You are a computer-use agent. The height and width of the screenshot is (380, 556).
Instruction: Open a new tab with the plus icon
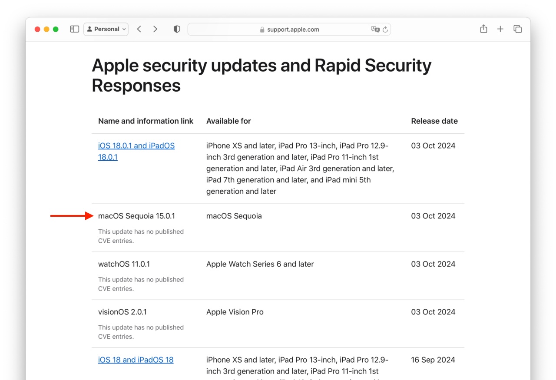pos(500,29)
